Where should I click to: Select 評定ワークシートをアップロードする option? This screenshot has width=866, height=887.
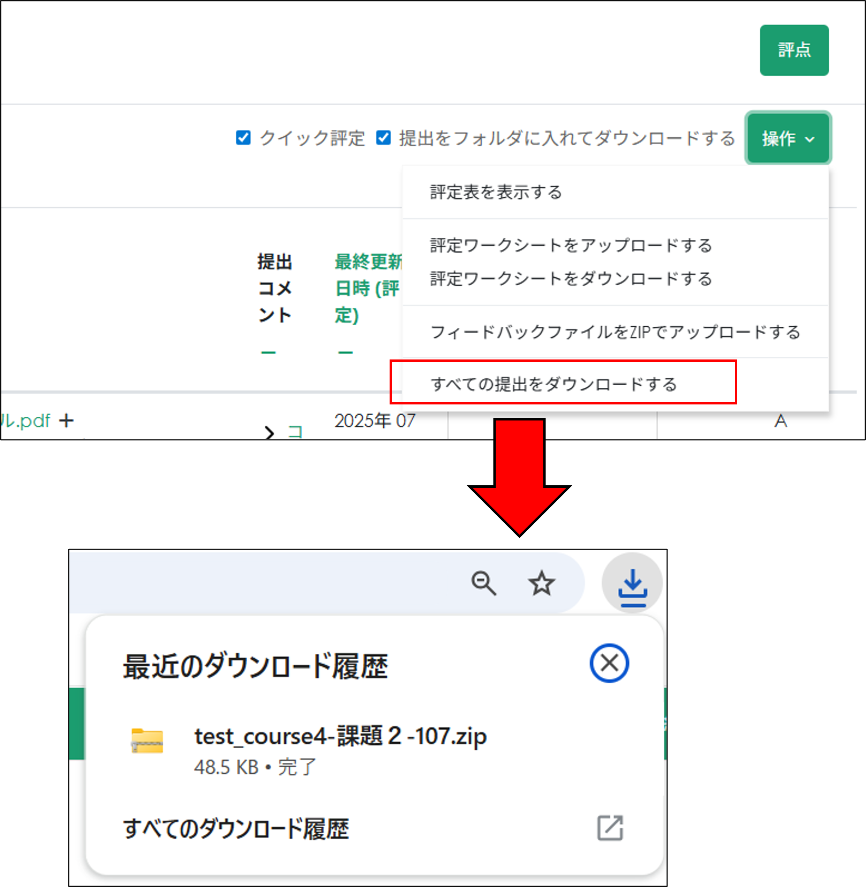(x=570, y=246)
